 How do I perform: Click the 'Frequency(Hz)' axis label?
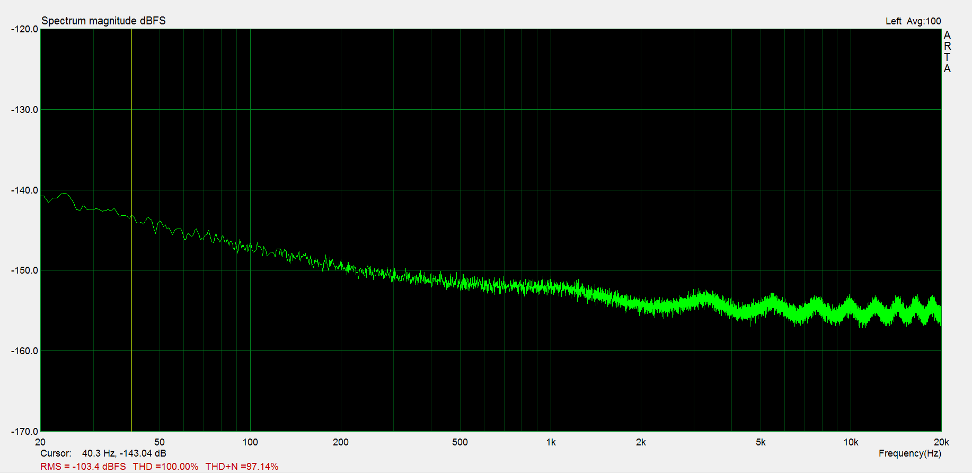(x=909, y=453)
